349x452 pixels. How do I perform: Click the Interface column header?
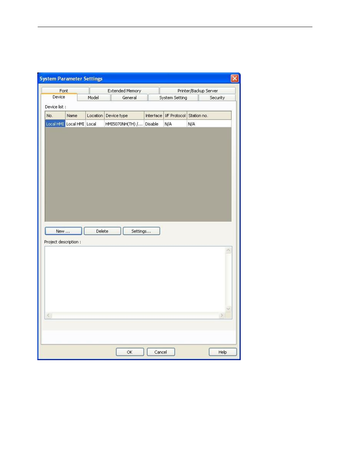click(154, 116)
